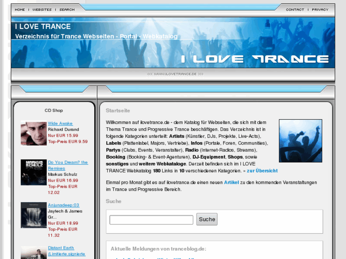Click the 'Markus Schulz' artist text
The width and height of the screenshot is (346, 259).
point(63,174)
